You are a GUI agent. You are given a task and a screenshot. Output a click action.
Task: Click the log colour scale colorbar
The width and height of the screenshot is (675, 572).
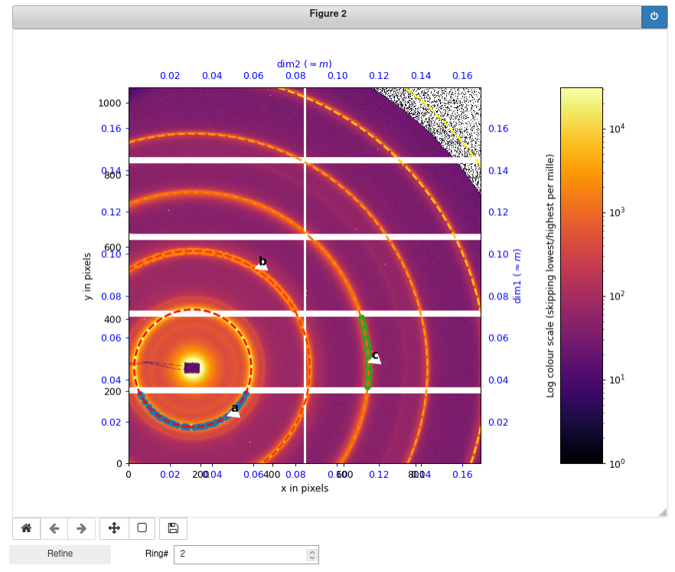point(582,276)
